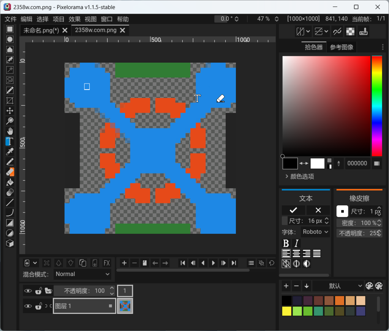This screenshot has width=389, height=331.
Task: Select the Move tool
Action: 9,110
